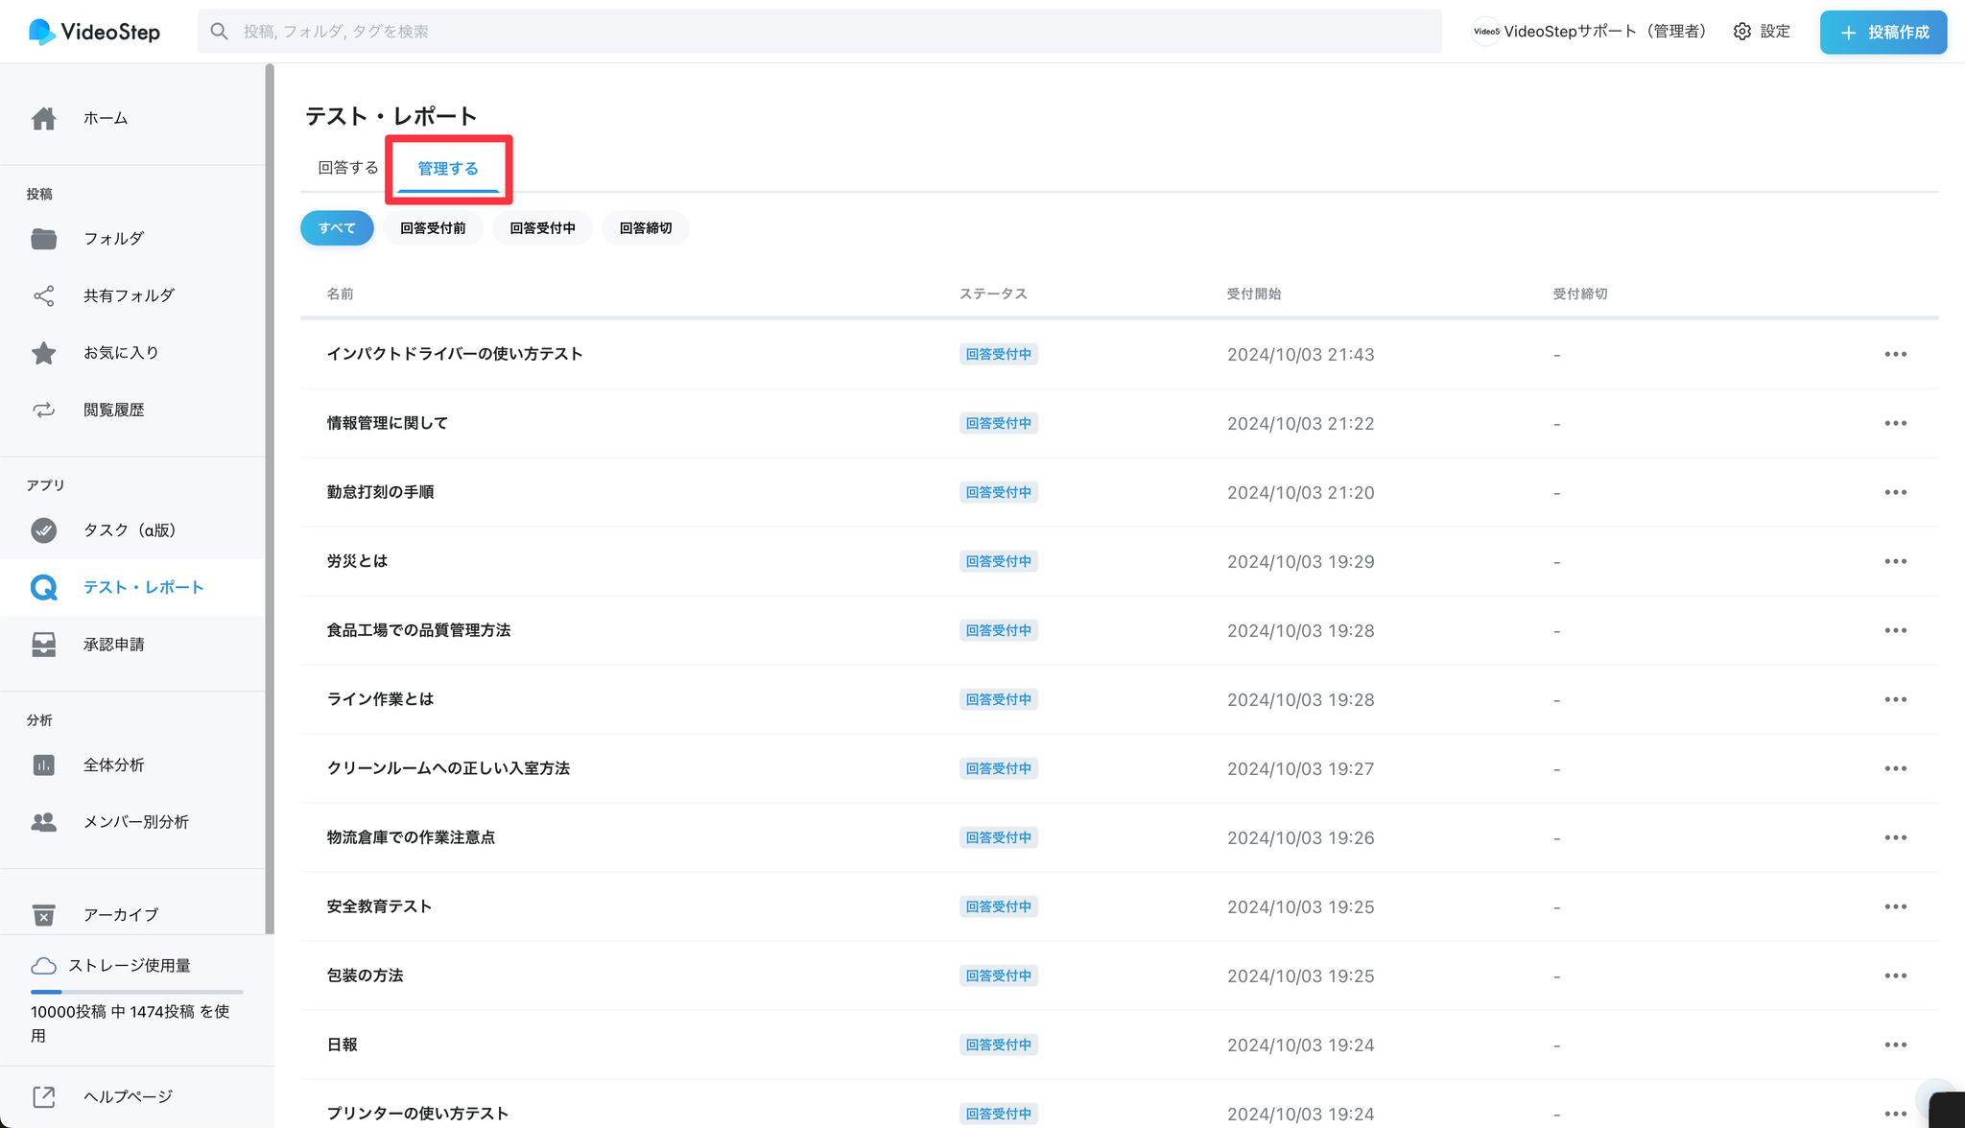The image size is (1965, 1128).
Task: Click the メンバー別分析 people icon
Action: pos(43,822)
